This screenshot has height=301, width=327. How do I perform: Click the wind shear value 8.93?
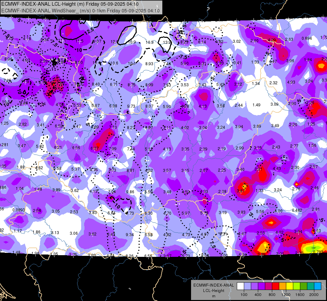coord(149,64)
